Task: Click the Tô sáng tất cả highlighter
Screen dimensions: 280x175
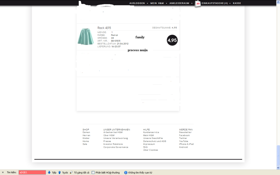Action: click(71, 173)
